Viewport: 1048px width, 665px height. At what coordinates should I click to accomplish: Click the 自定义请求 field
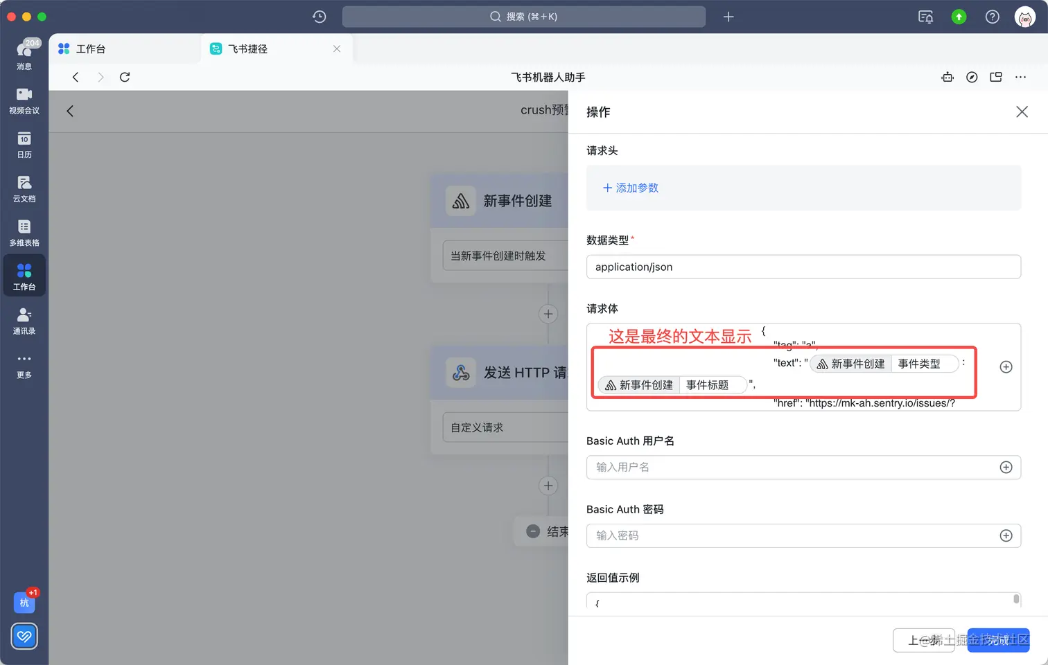coord(505,427)
